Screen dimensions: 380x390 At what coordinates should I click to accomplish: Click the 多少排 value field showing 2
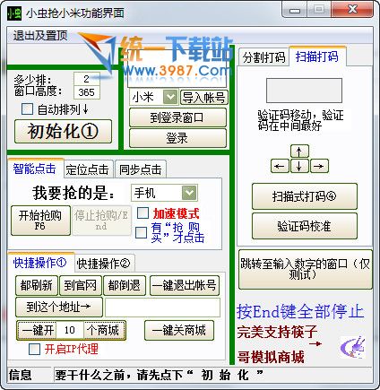click(87, 79)
